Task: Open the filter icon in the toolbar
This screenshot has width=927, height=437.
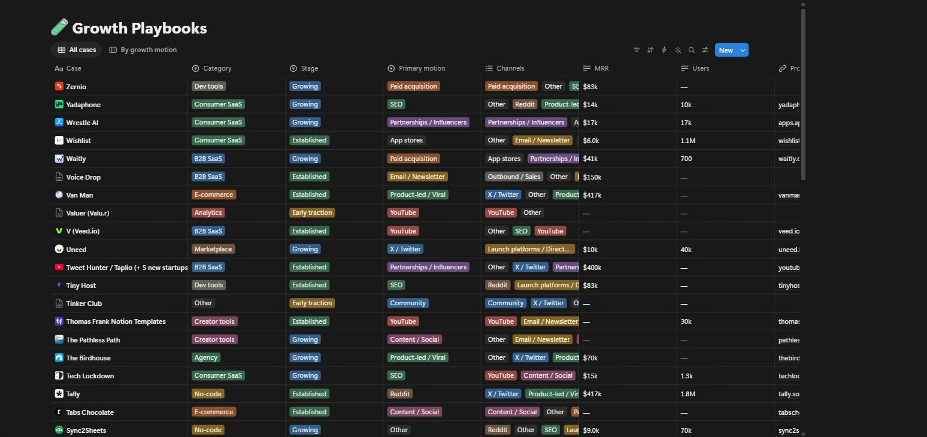Action: point(637,50)
